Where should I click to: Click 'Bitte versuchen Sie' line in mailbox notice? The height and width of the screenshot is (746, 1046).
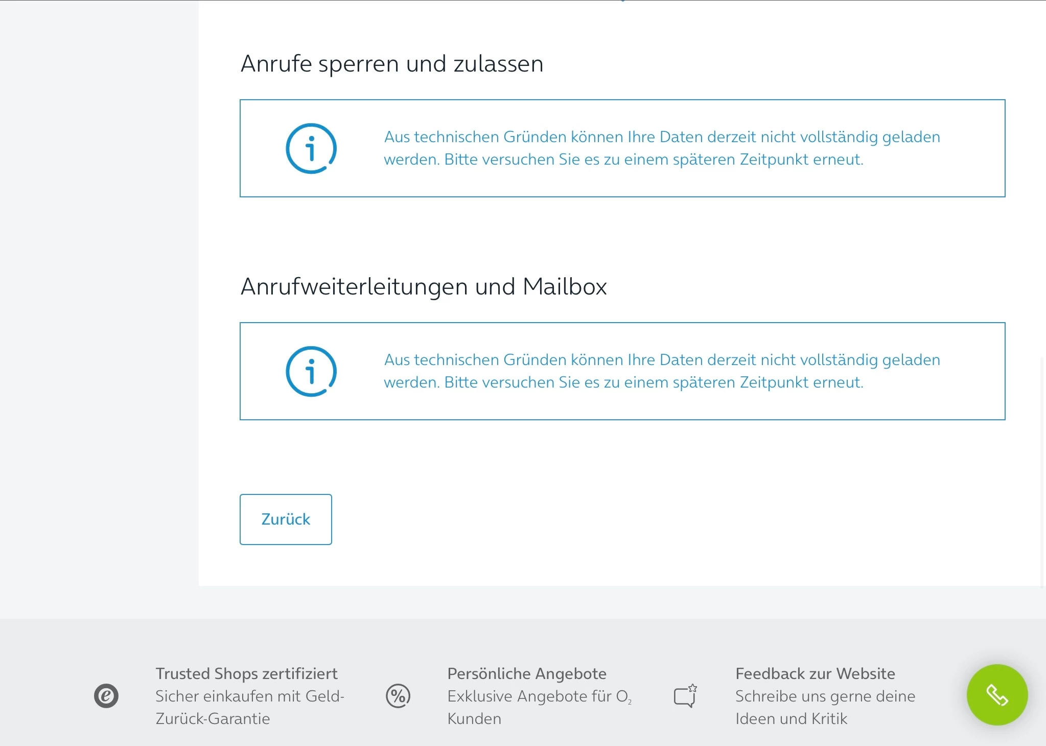(623, 382)
